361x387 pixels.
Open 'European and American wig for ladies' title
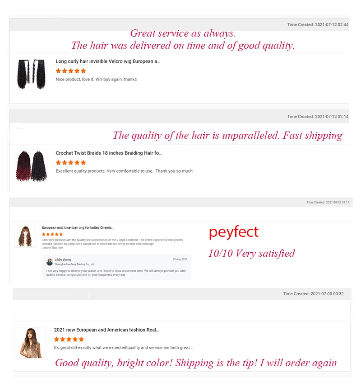pos(78,227)
